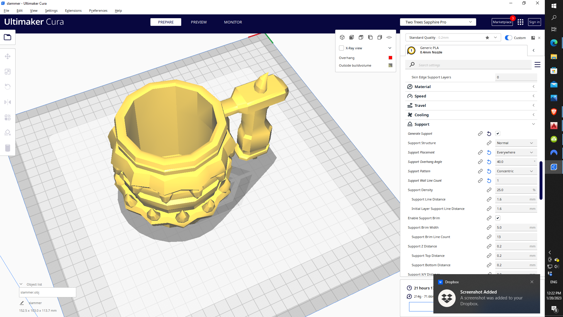The width and height of the screenshot is (563, 317).
Task: Expand the Material settings category
Action: point(471,87)
